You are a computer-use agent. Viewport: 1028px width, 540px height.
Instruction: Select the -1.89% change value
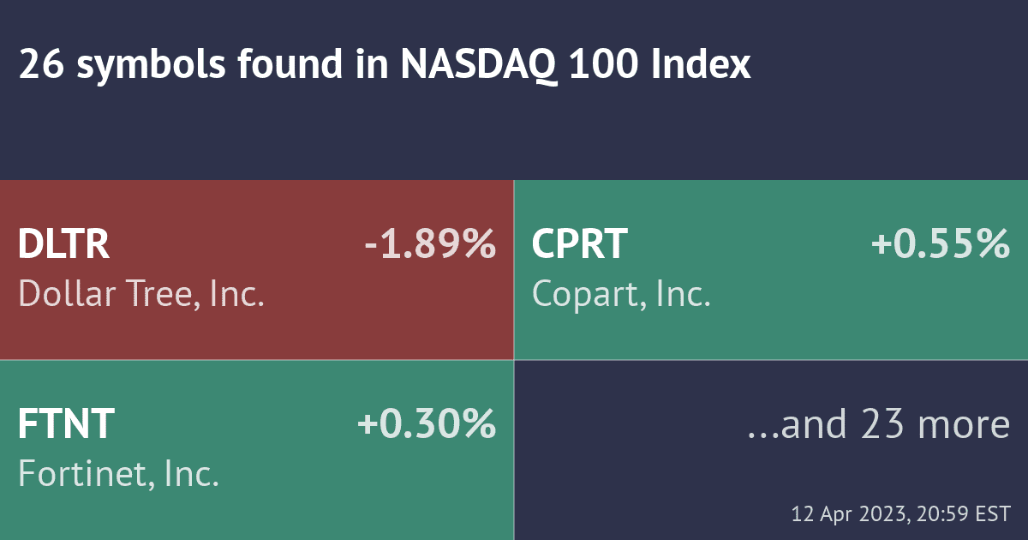pyautogui.click(x=430, y=245)
